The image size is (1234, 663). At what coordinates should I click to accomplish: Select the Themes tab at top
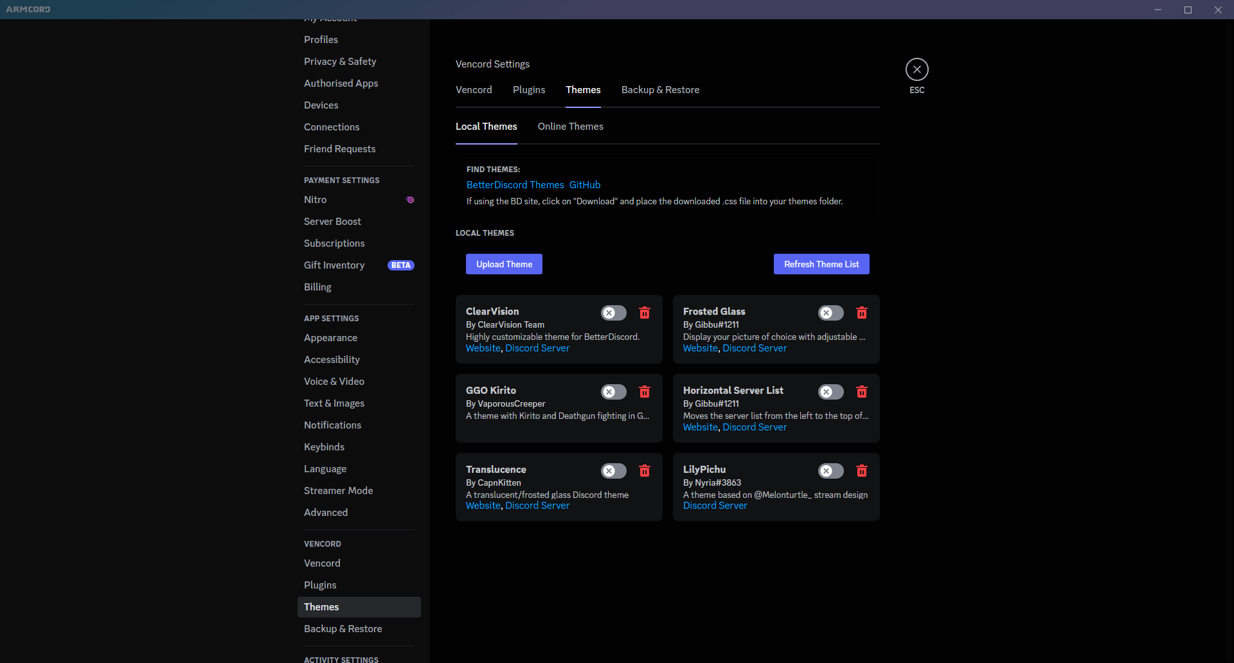coord(583,90)
